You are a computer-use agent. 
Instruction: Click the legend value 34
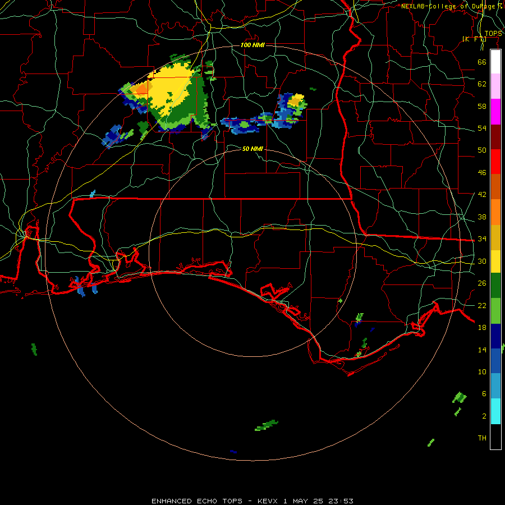pyautogui.click(x=482, y=239)
